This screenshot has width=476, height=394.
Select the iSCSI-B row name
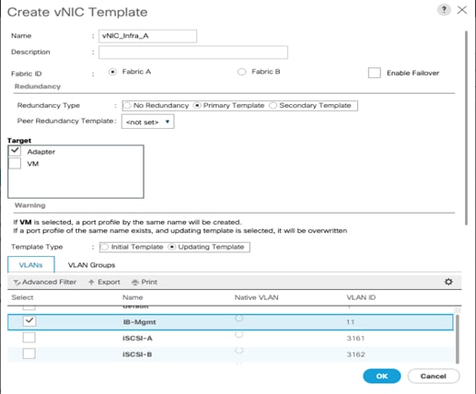137,354
